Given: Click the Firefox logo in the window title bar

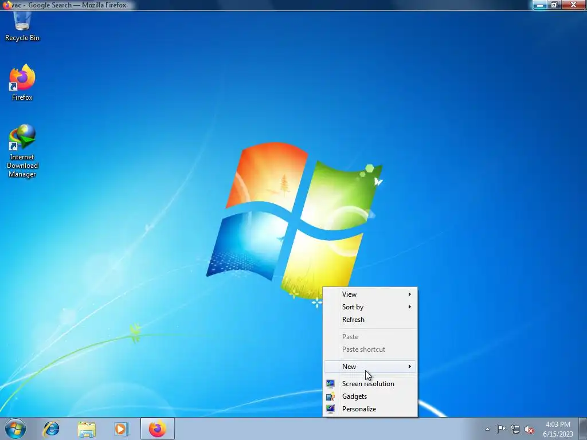Looking at the screenshot, I should click(x=6, y=5).
